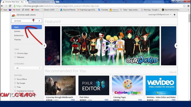Open the Videos bookmark

35,10
